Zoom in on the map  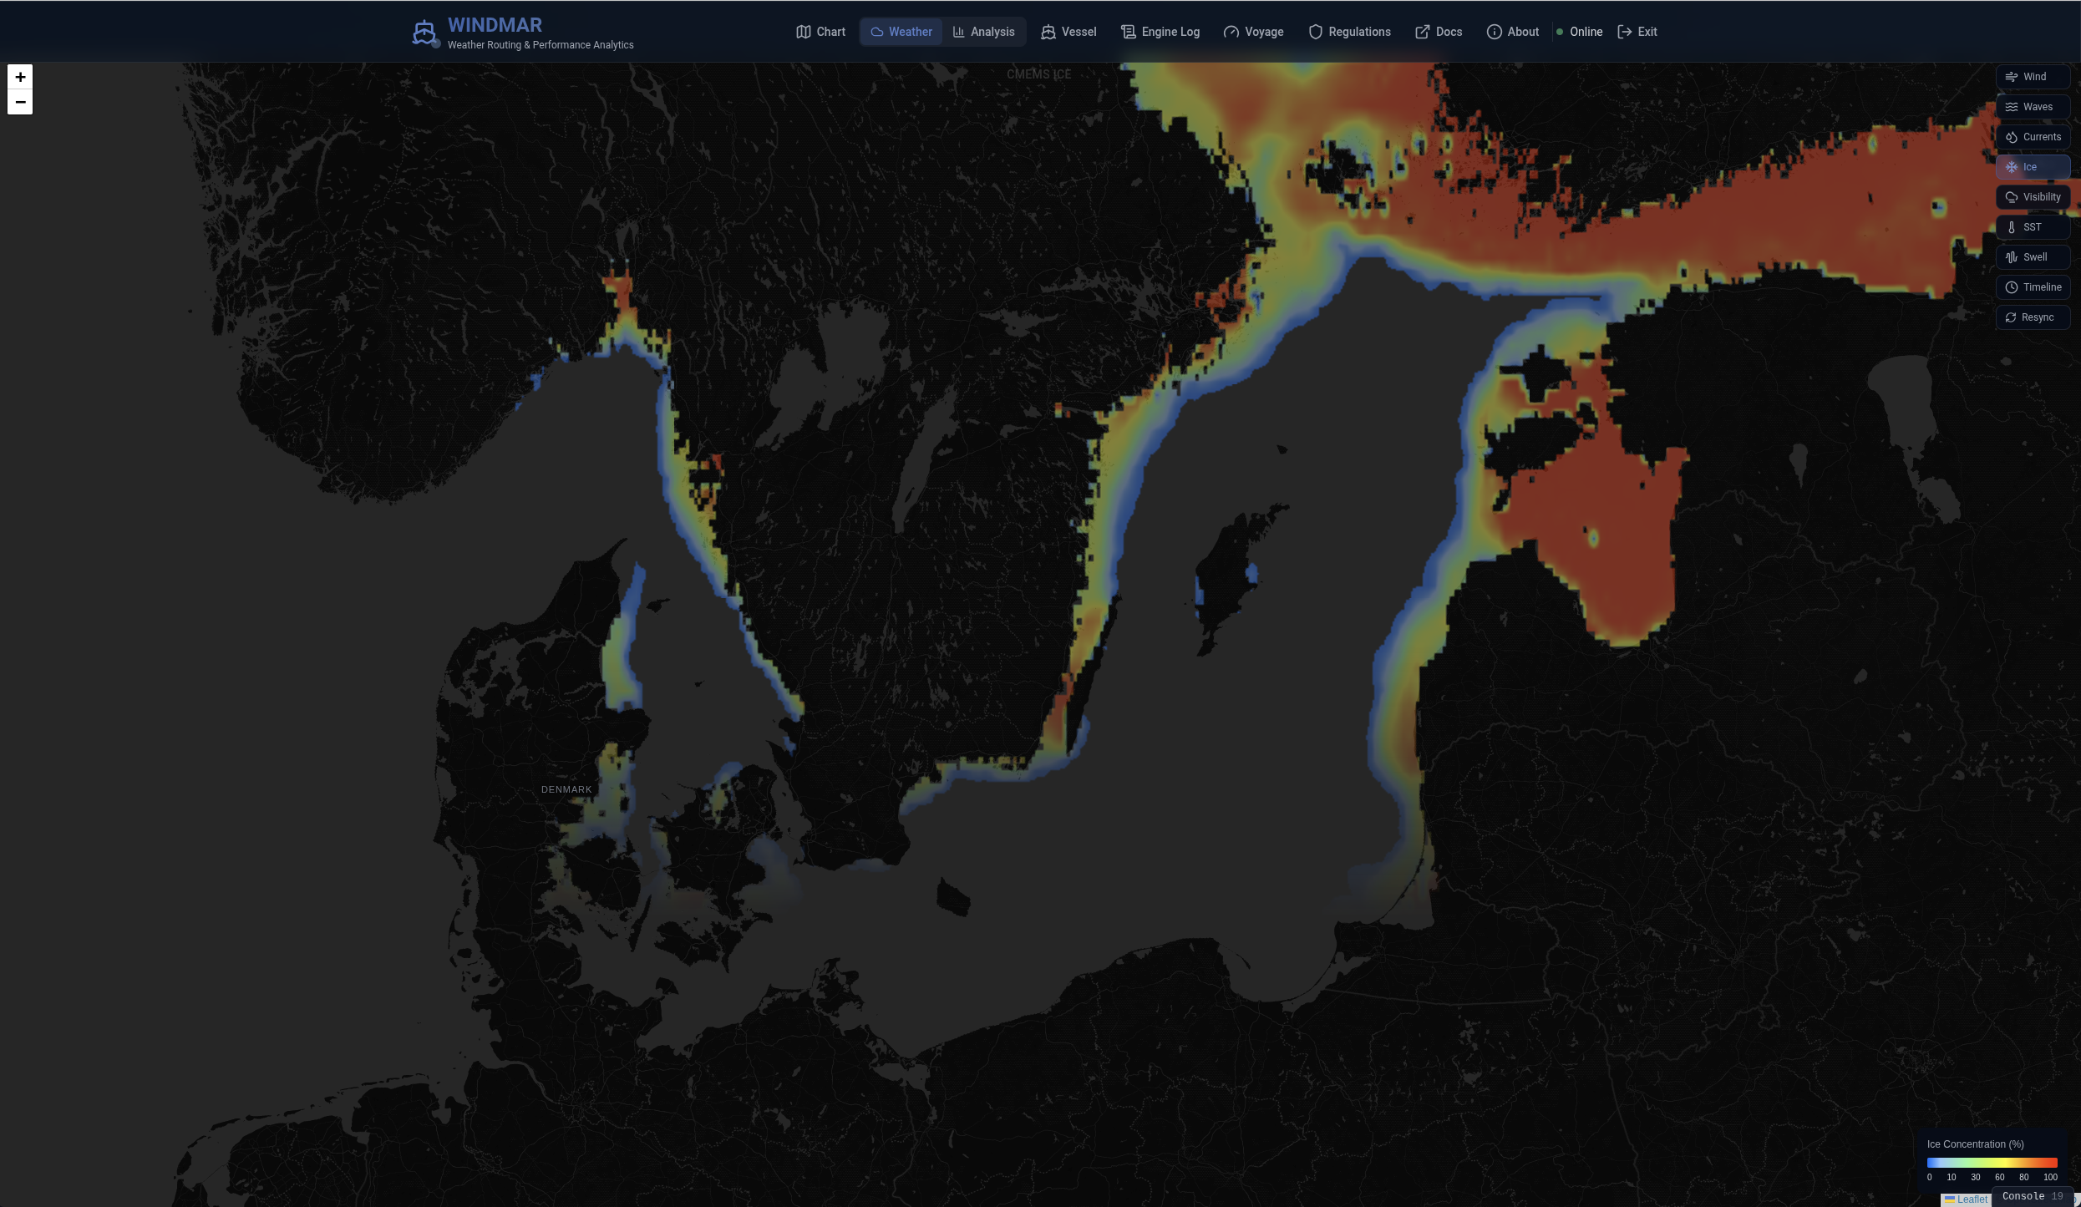click(20, 77)
